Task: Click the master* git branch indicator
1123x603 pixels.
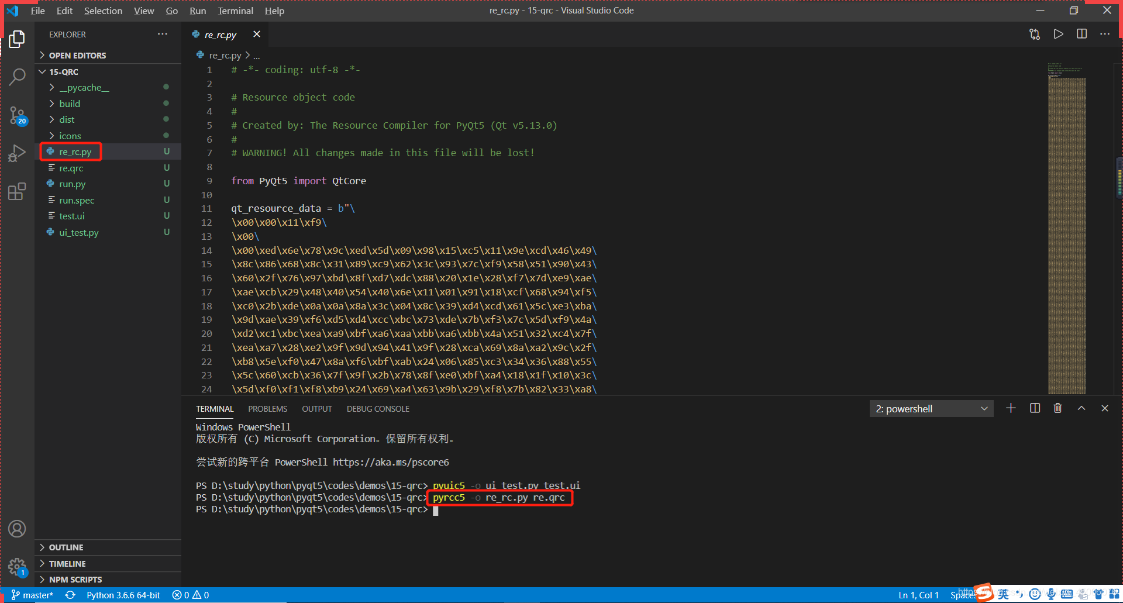Action: coord(32,595)
